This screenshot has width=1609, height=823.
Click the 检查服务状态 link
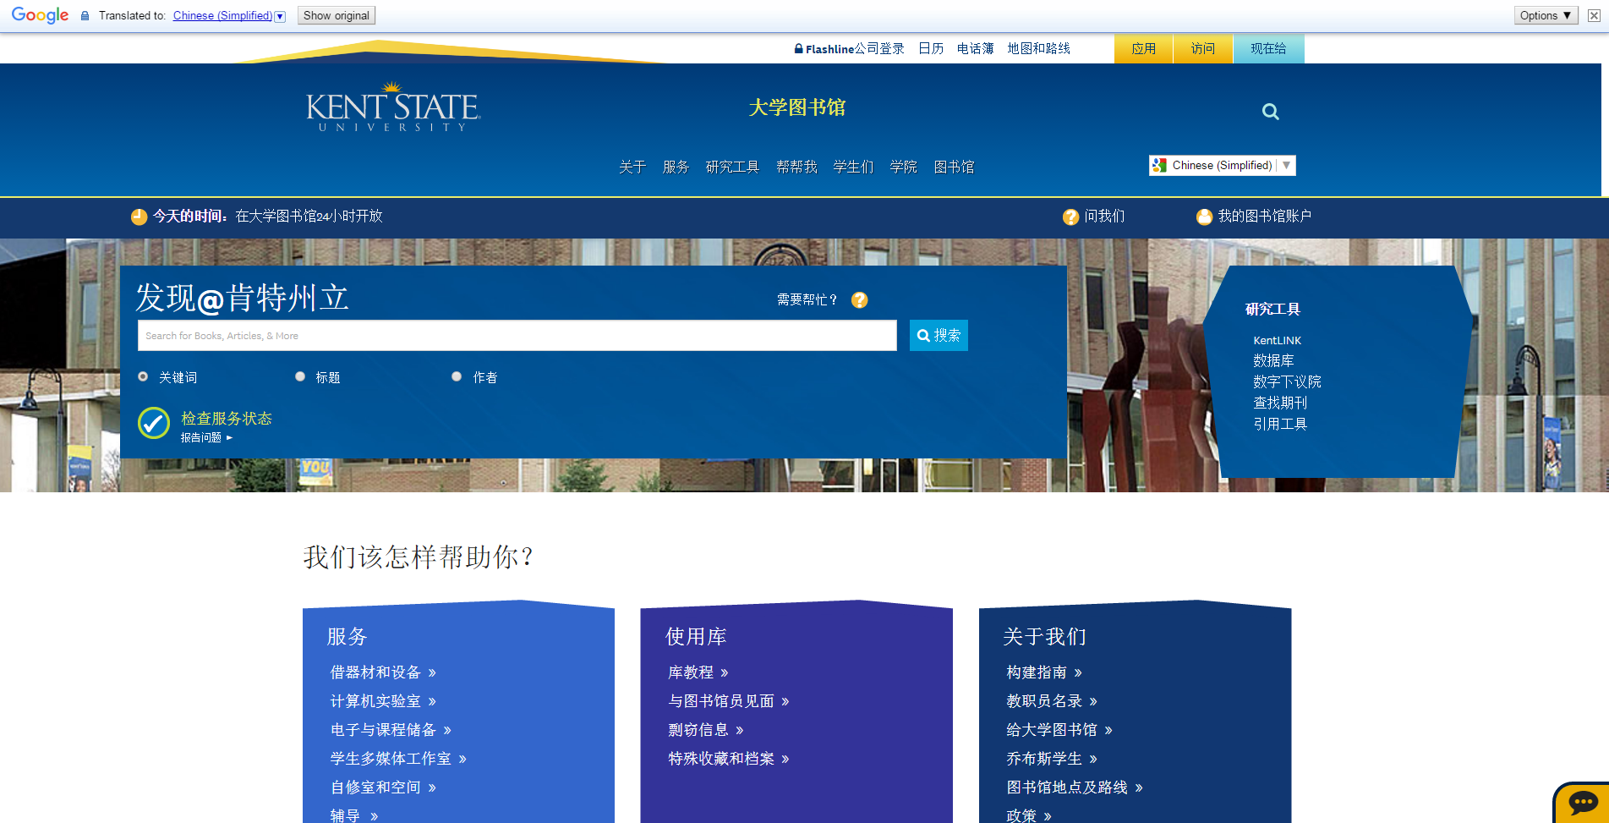tap(227, 419)
